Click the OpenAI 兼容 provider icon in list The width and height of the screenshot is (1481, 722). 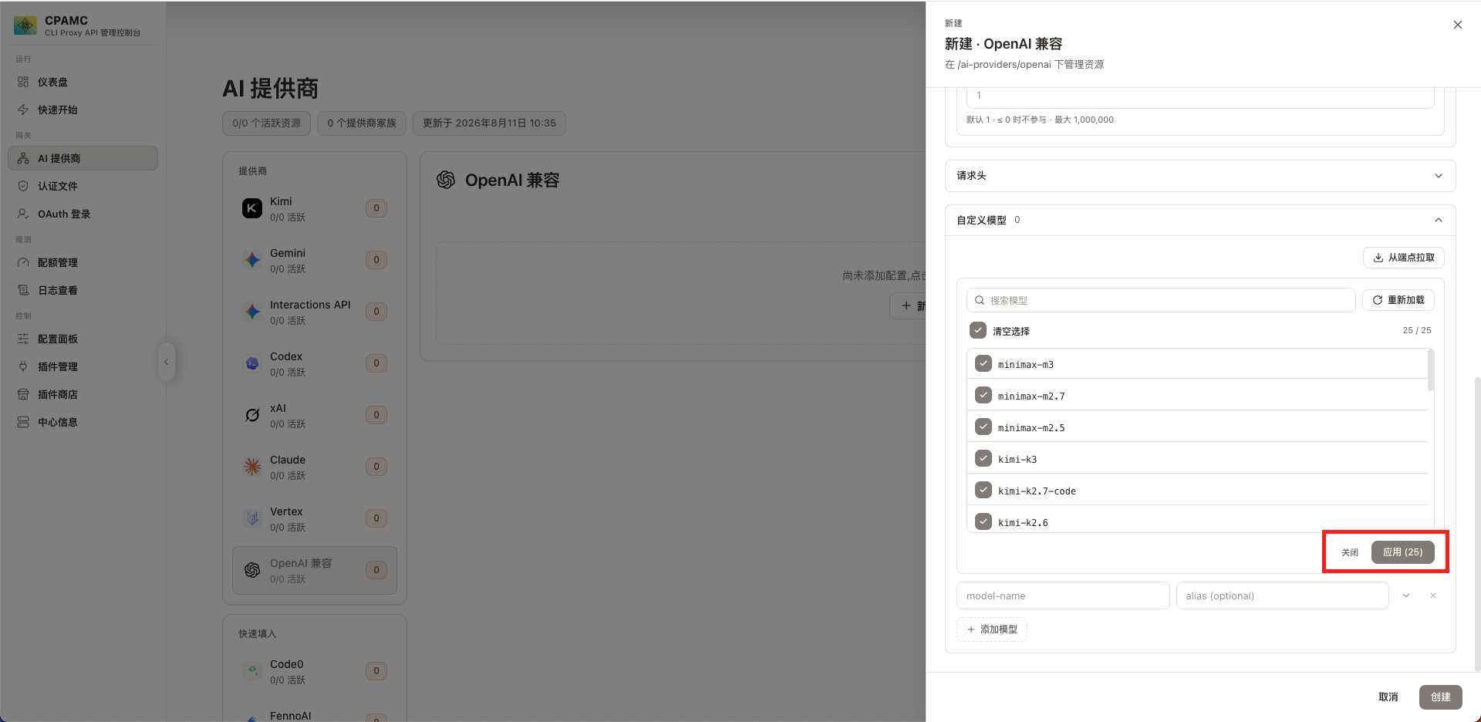[x=252, y=570]
